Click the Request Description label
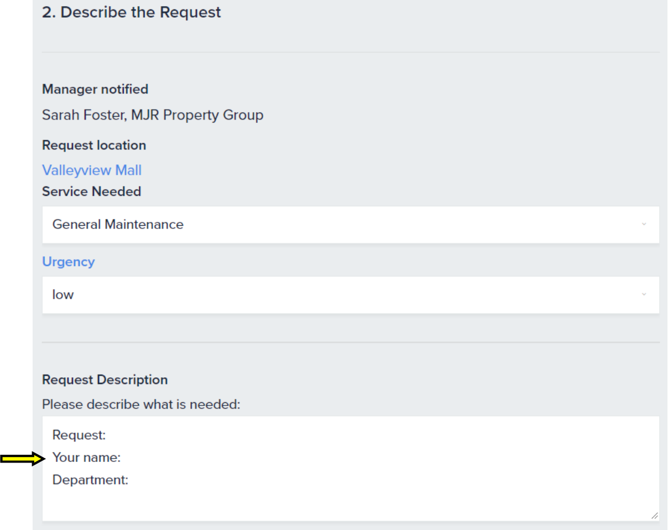 (105, 380)
